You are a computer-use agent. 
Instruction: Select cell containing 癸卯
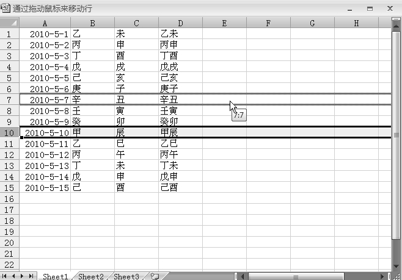(x=180, y=121)
